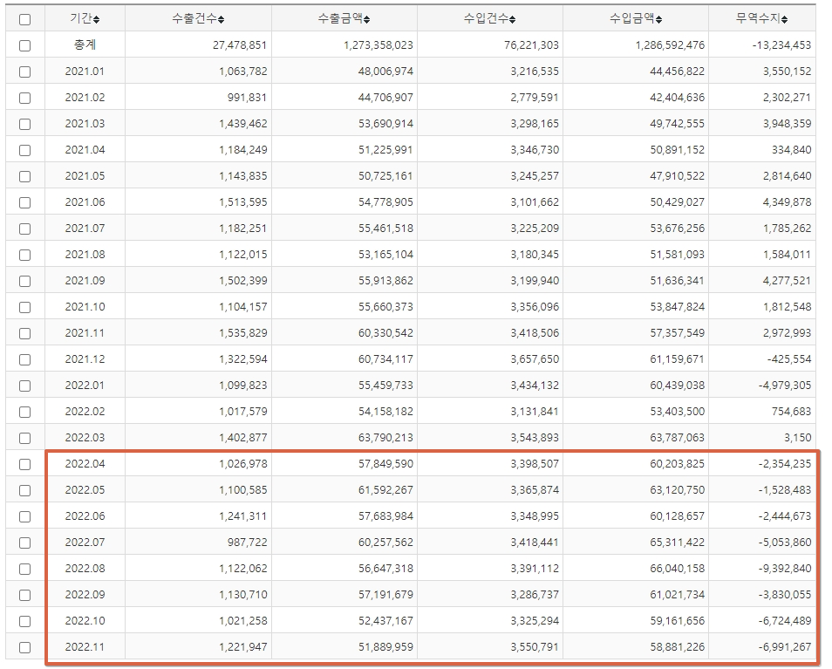This screenshot has width=832, height=669.
Task: Click trade balance value -9,392,840
Action: (785, 569)
